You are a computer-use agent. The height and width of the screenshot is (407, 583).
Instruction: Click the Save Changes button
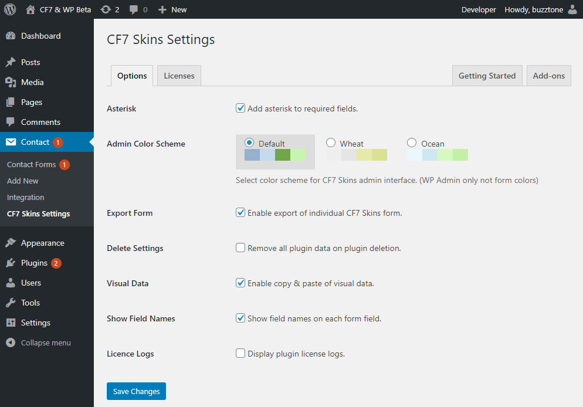(136, 391)
